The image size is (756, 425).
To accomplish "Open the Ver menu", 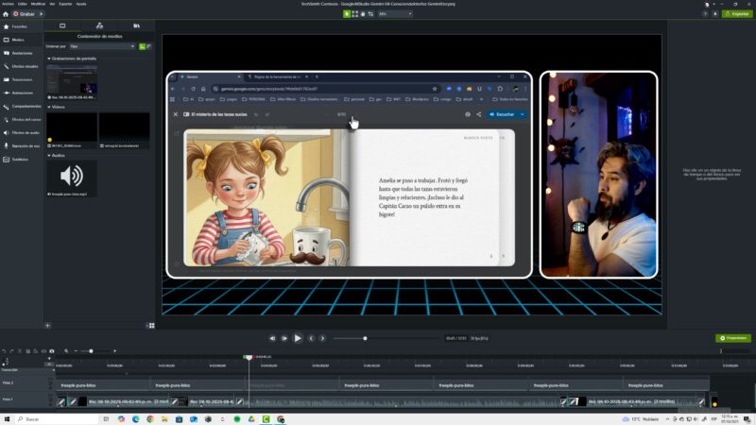I will pos(52,4).
